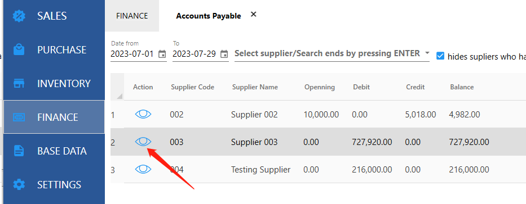View details of Testing Supplier
Viewport: 526px width, 204px height.
(143, 169)
